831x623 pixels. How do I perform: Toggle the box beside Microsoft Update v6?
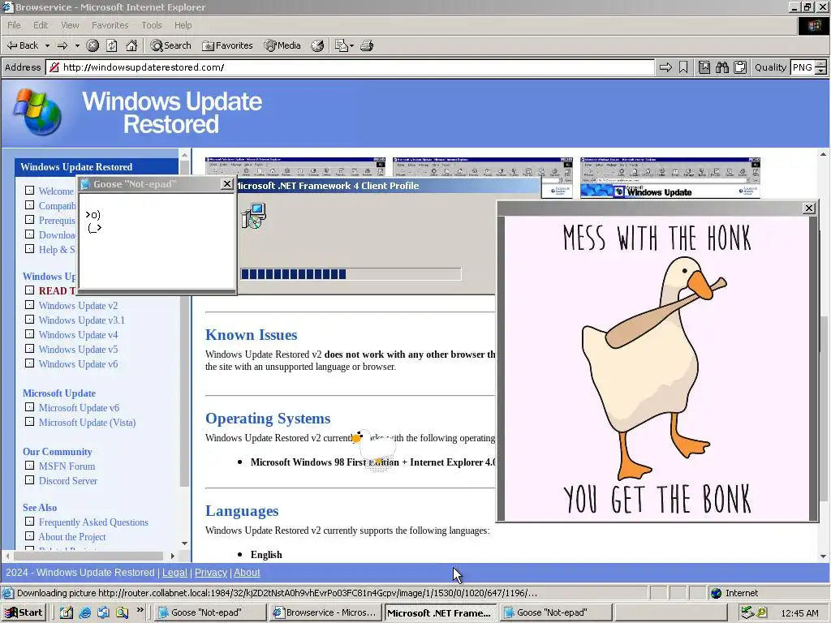click(30, 407)
